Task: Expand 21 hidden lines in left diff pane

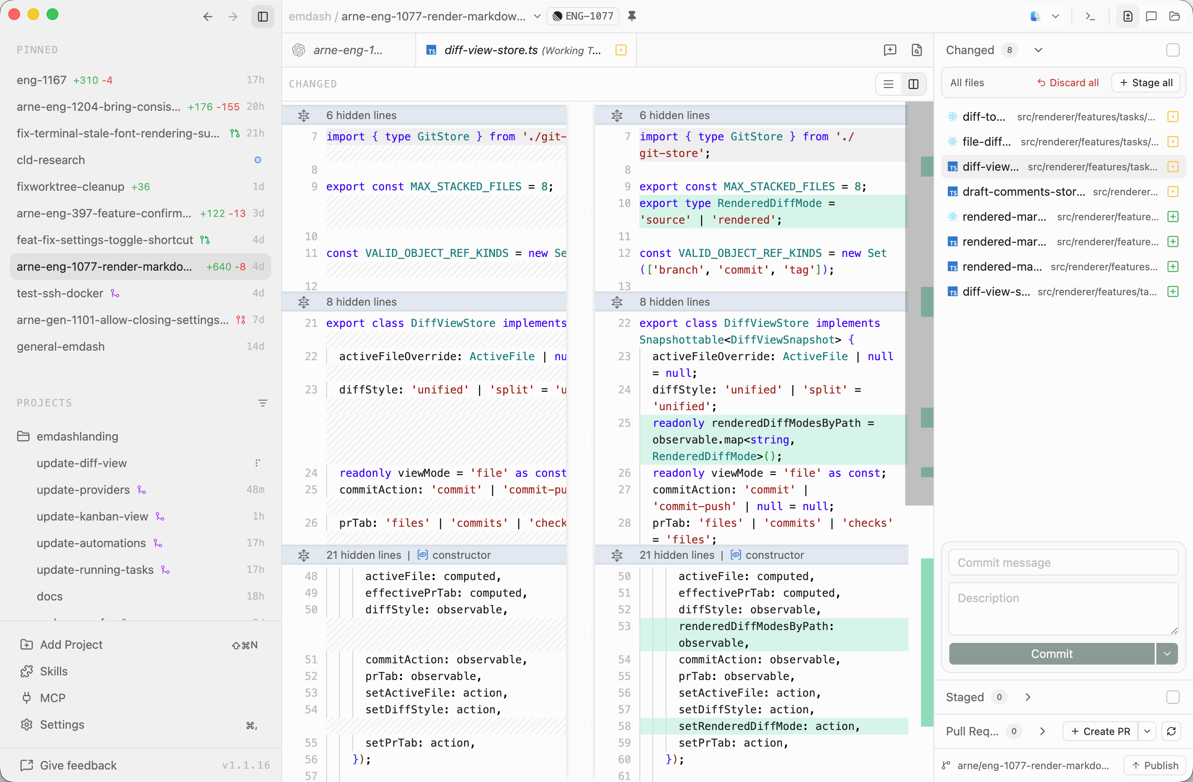Action: 304,555
